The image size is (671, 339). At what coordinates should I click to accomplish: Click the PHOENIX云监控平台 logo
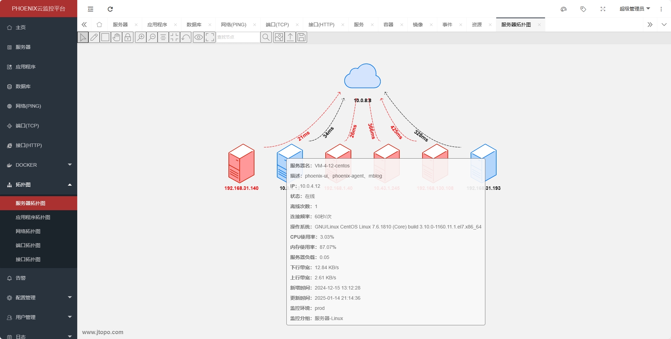point(39,8)
